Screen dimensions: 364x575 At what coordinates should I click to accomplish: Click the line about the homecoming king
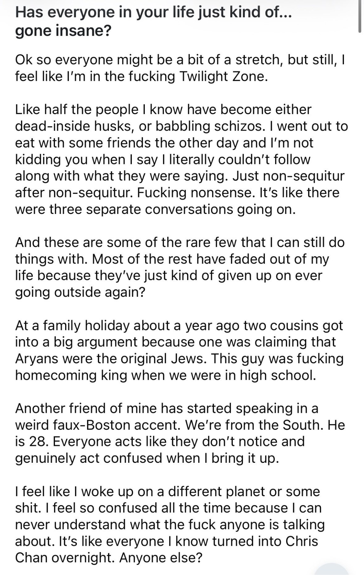(165, 375)
